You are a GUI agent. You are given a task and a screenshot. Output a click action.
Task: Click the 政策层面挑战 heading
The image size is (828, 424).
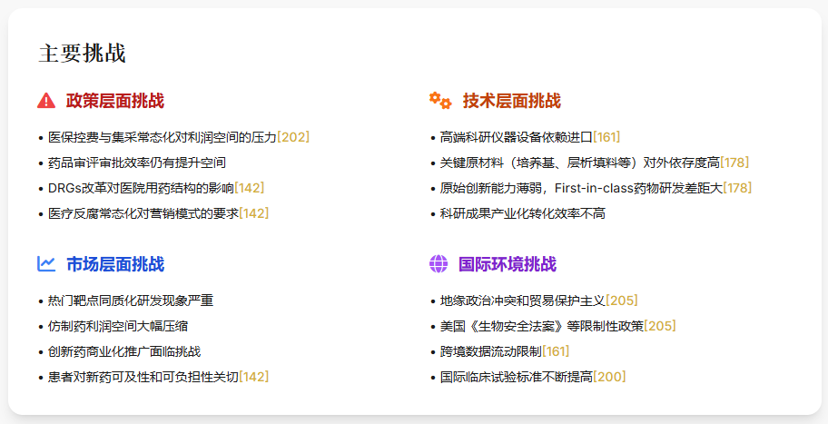click(115, 100)
